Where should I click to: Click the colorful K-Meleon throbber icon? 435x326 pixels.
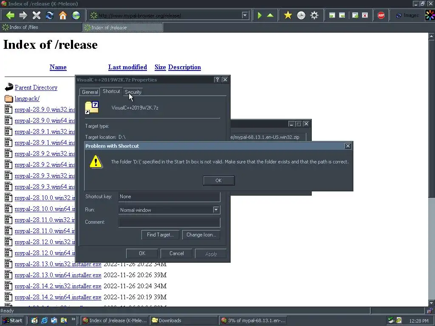[x=430, y=15]
